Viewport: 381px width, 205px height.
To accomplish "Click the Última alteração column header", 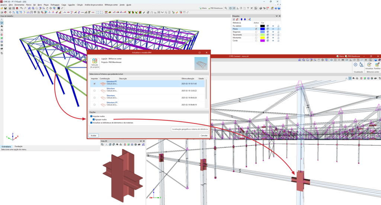I will (x=189, y=79).
